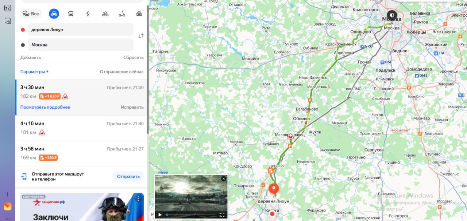The height and width of the screenshot is (221, 467).
Task: Click the Сбросить reset link
Action: pyautogui.click(x=134, y=57)
